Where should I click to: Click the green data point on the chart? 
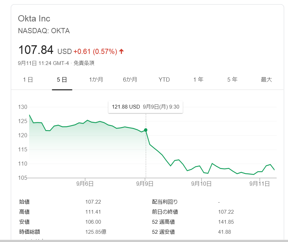pos(146,130)
